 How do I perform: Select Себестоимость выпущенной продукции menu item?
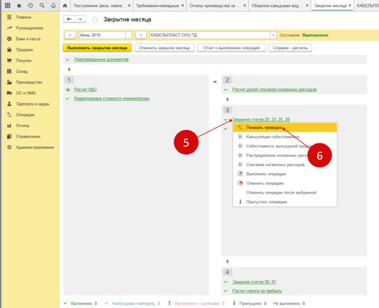click(285, 146)
